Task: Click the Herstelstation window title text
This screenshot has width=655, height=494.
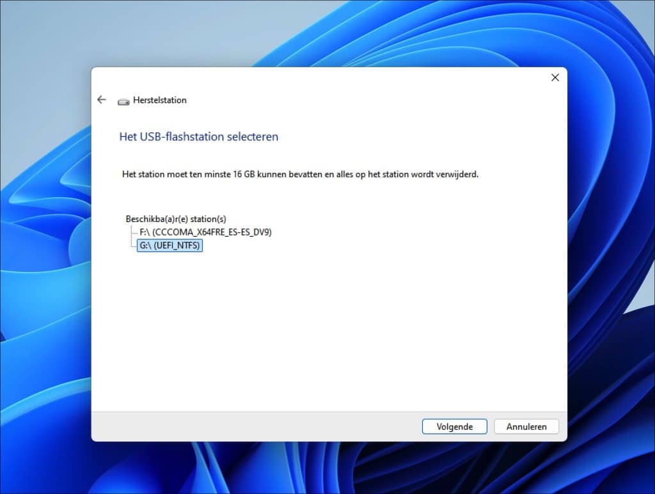Action: 159,100
